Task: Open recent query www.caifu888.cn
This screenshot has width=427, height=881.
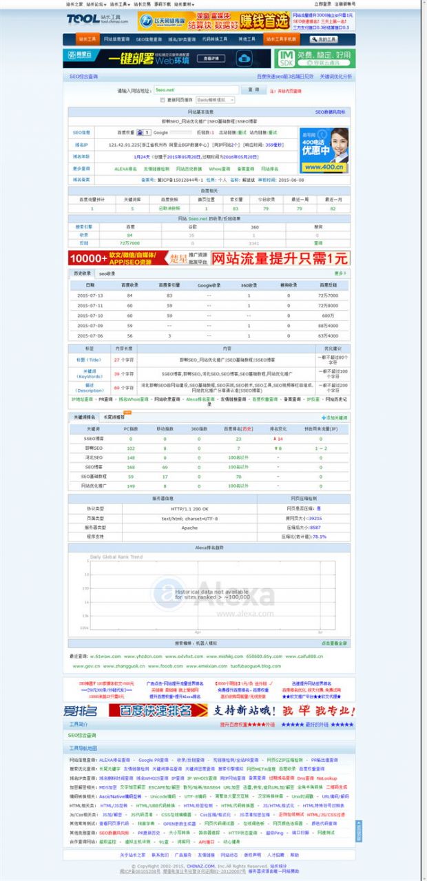Action: coord(304,656)
